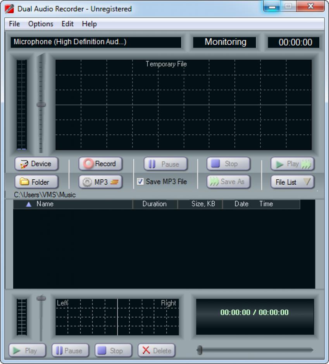
Task: Uncheck the Save MP3 File checkbox
Action: [140, 182]
